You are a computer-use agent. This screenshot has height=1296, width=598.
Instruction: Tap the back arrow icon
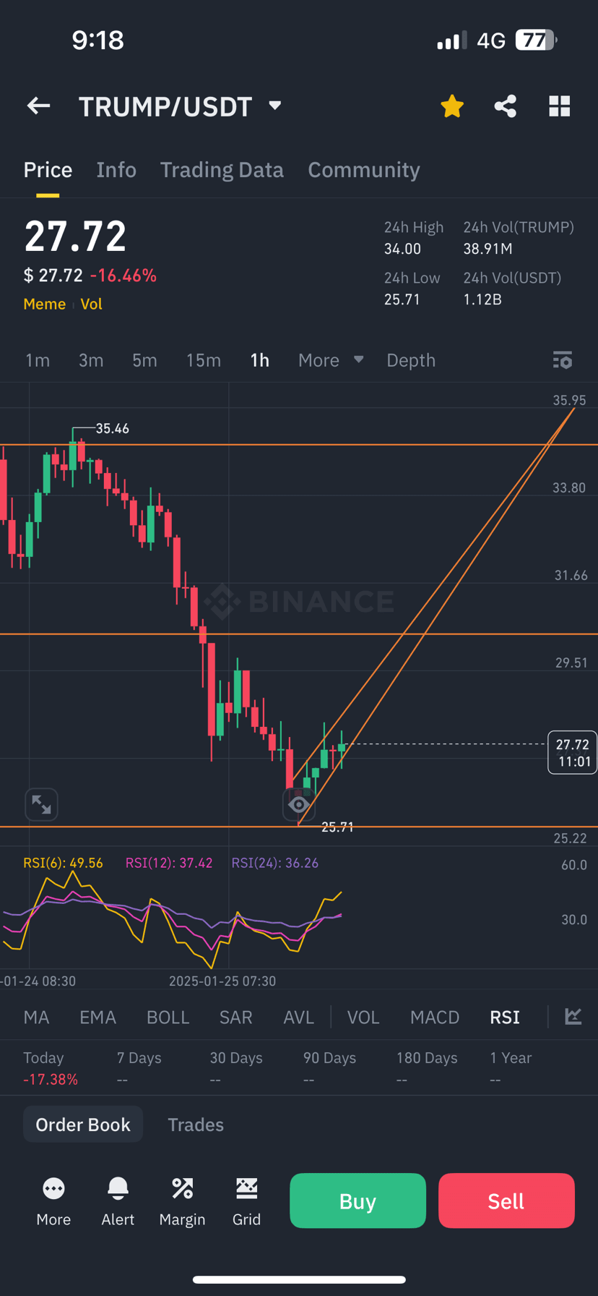point(38,106)
